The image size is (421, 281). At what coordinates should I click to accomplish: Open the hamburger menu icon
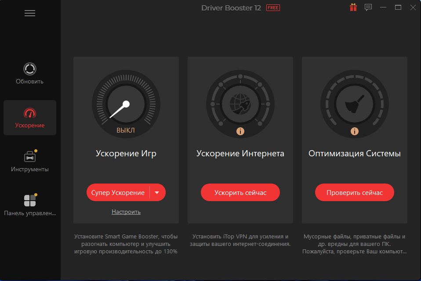click(x=30, y=13)
